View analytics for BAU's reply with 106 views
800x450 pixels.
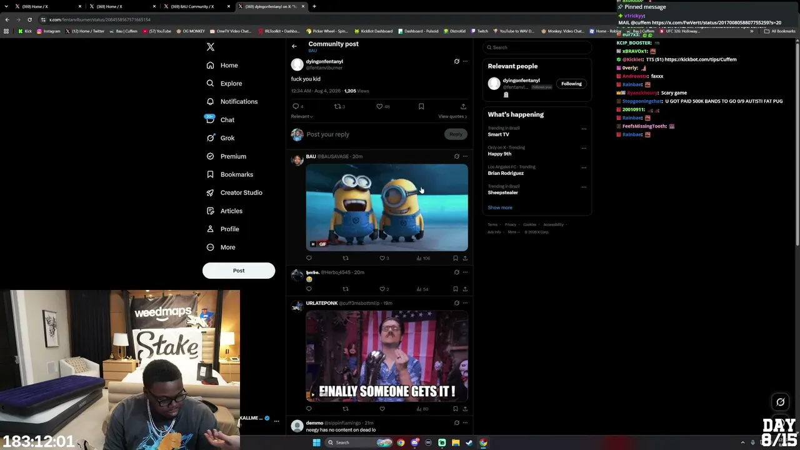423,258
